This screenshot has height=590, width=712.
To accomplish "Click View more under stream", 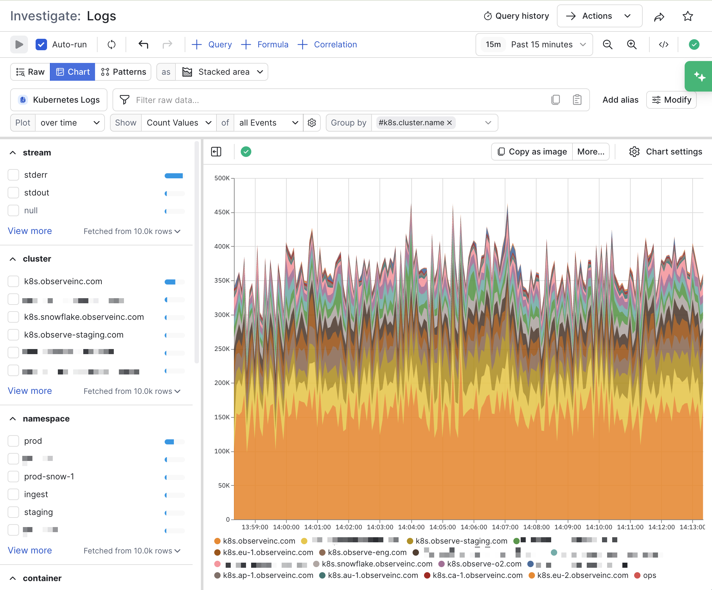I will 30,231.
